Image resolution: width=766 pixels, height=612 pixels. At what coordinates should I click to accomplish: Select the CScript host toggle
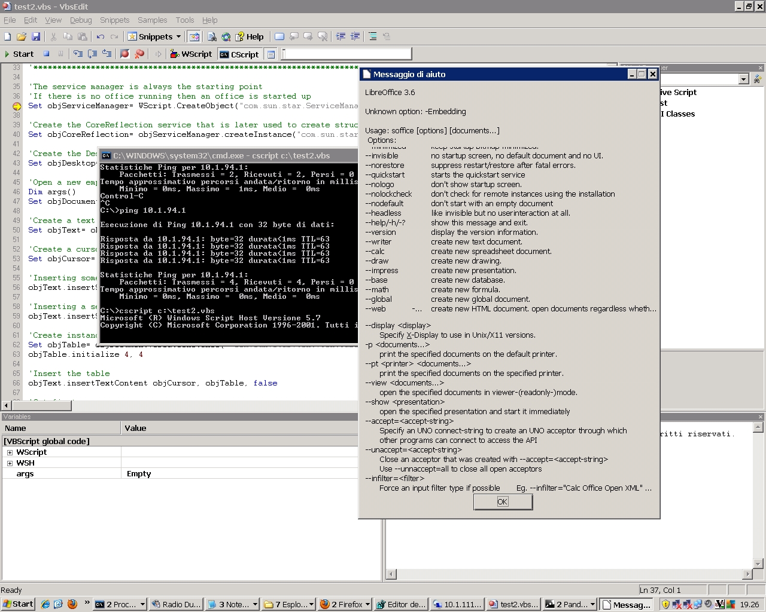click(x=239, y=54)
